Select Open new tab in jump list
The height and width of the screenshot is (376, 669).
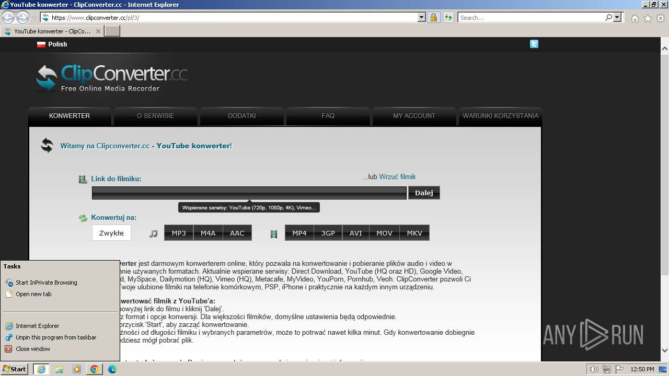(x=60, y=294)
